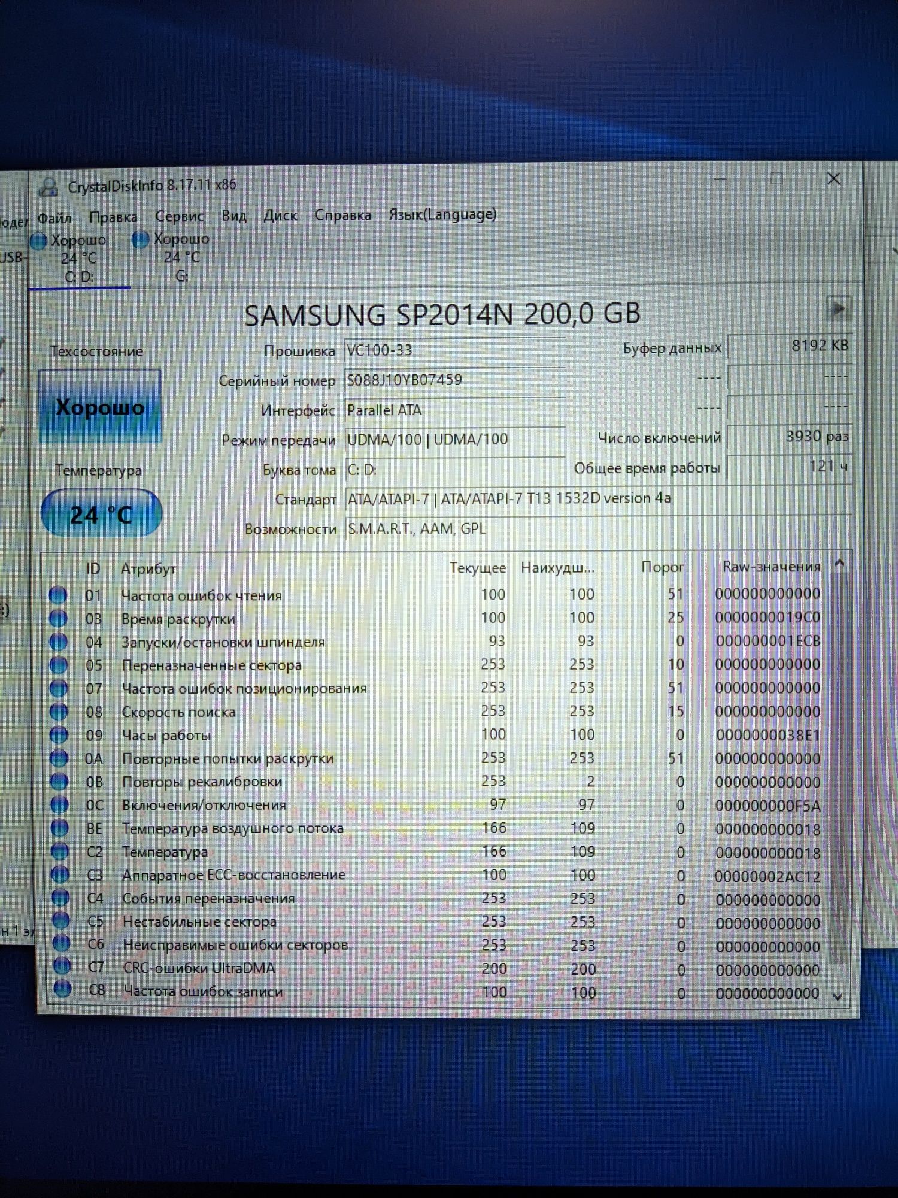Image resolution: width=898 pixels, height=1198 pixels.
Task: Click the ID column header
Action: (x=93, y=568)
